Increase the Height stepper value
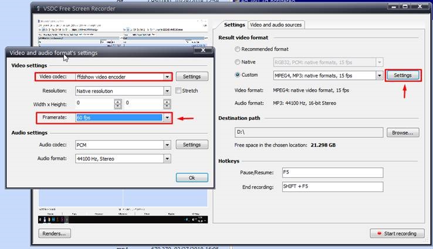Screen dimensions: 433x249 pyautogui.click(x=167, y=102)
